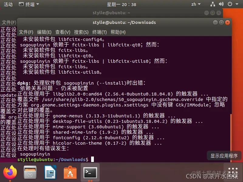The image size is (243, 182).
Task: Open 帮助(H) menu in terminal
Action: (x=118, y=32)
